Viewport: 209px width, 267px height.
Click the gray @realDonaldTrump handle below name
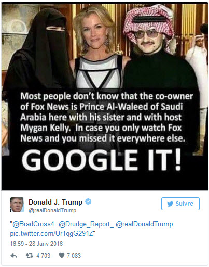coord(52,210)
